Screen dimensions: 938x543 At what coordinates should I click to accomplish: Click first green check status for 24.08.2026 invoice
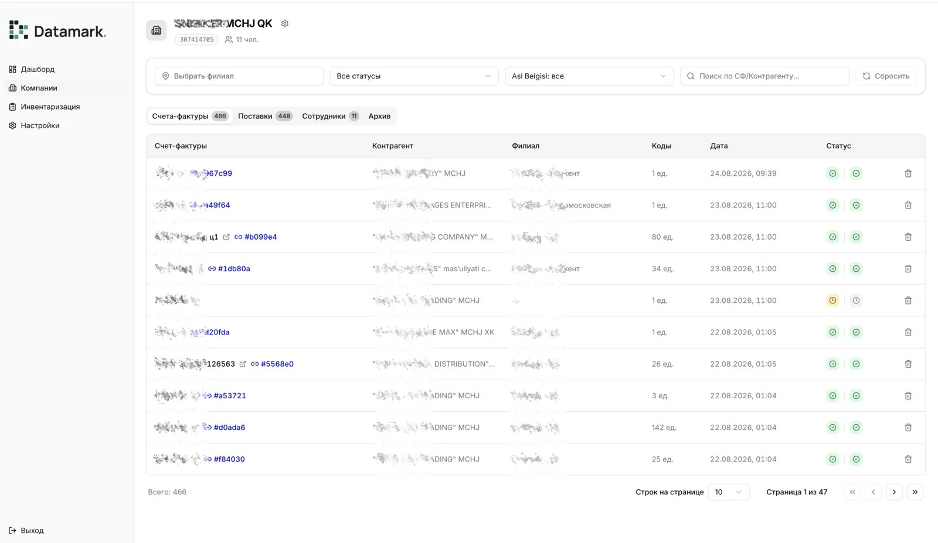(x=832, y=173)
